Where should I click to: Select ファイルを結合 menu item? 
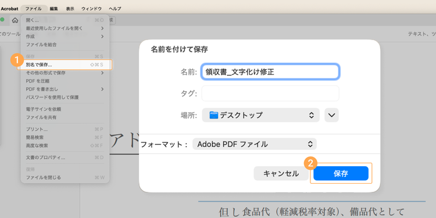point(65,45)
